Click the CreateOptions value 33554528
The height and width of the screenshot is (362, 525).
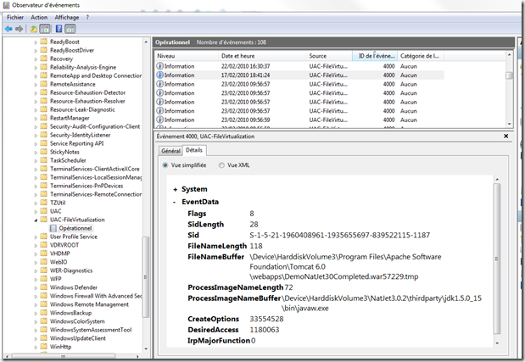coord(266,319)
